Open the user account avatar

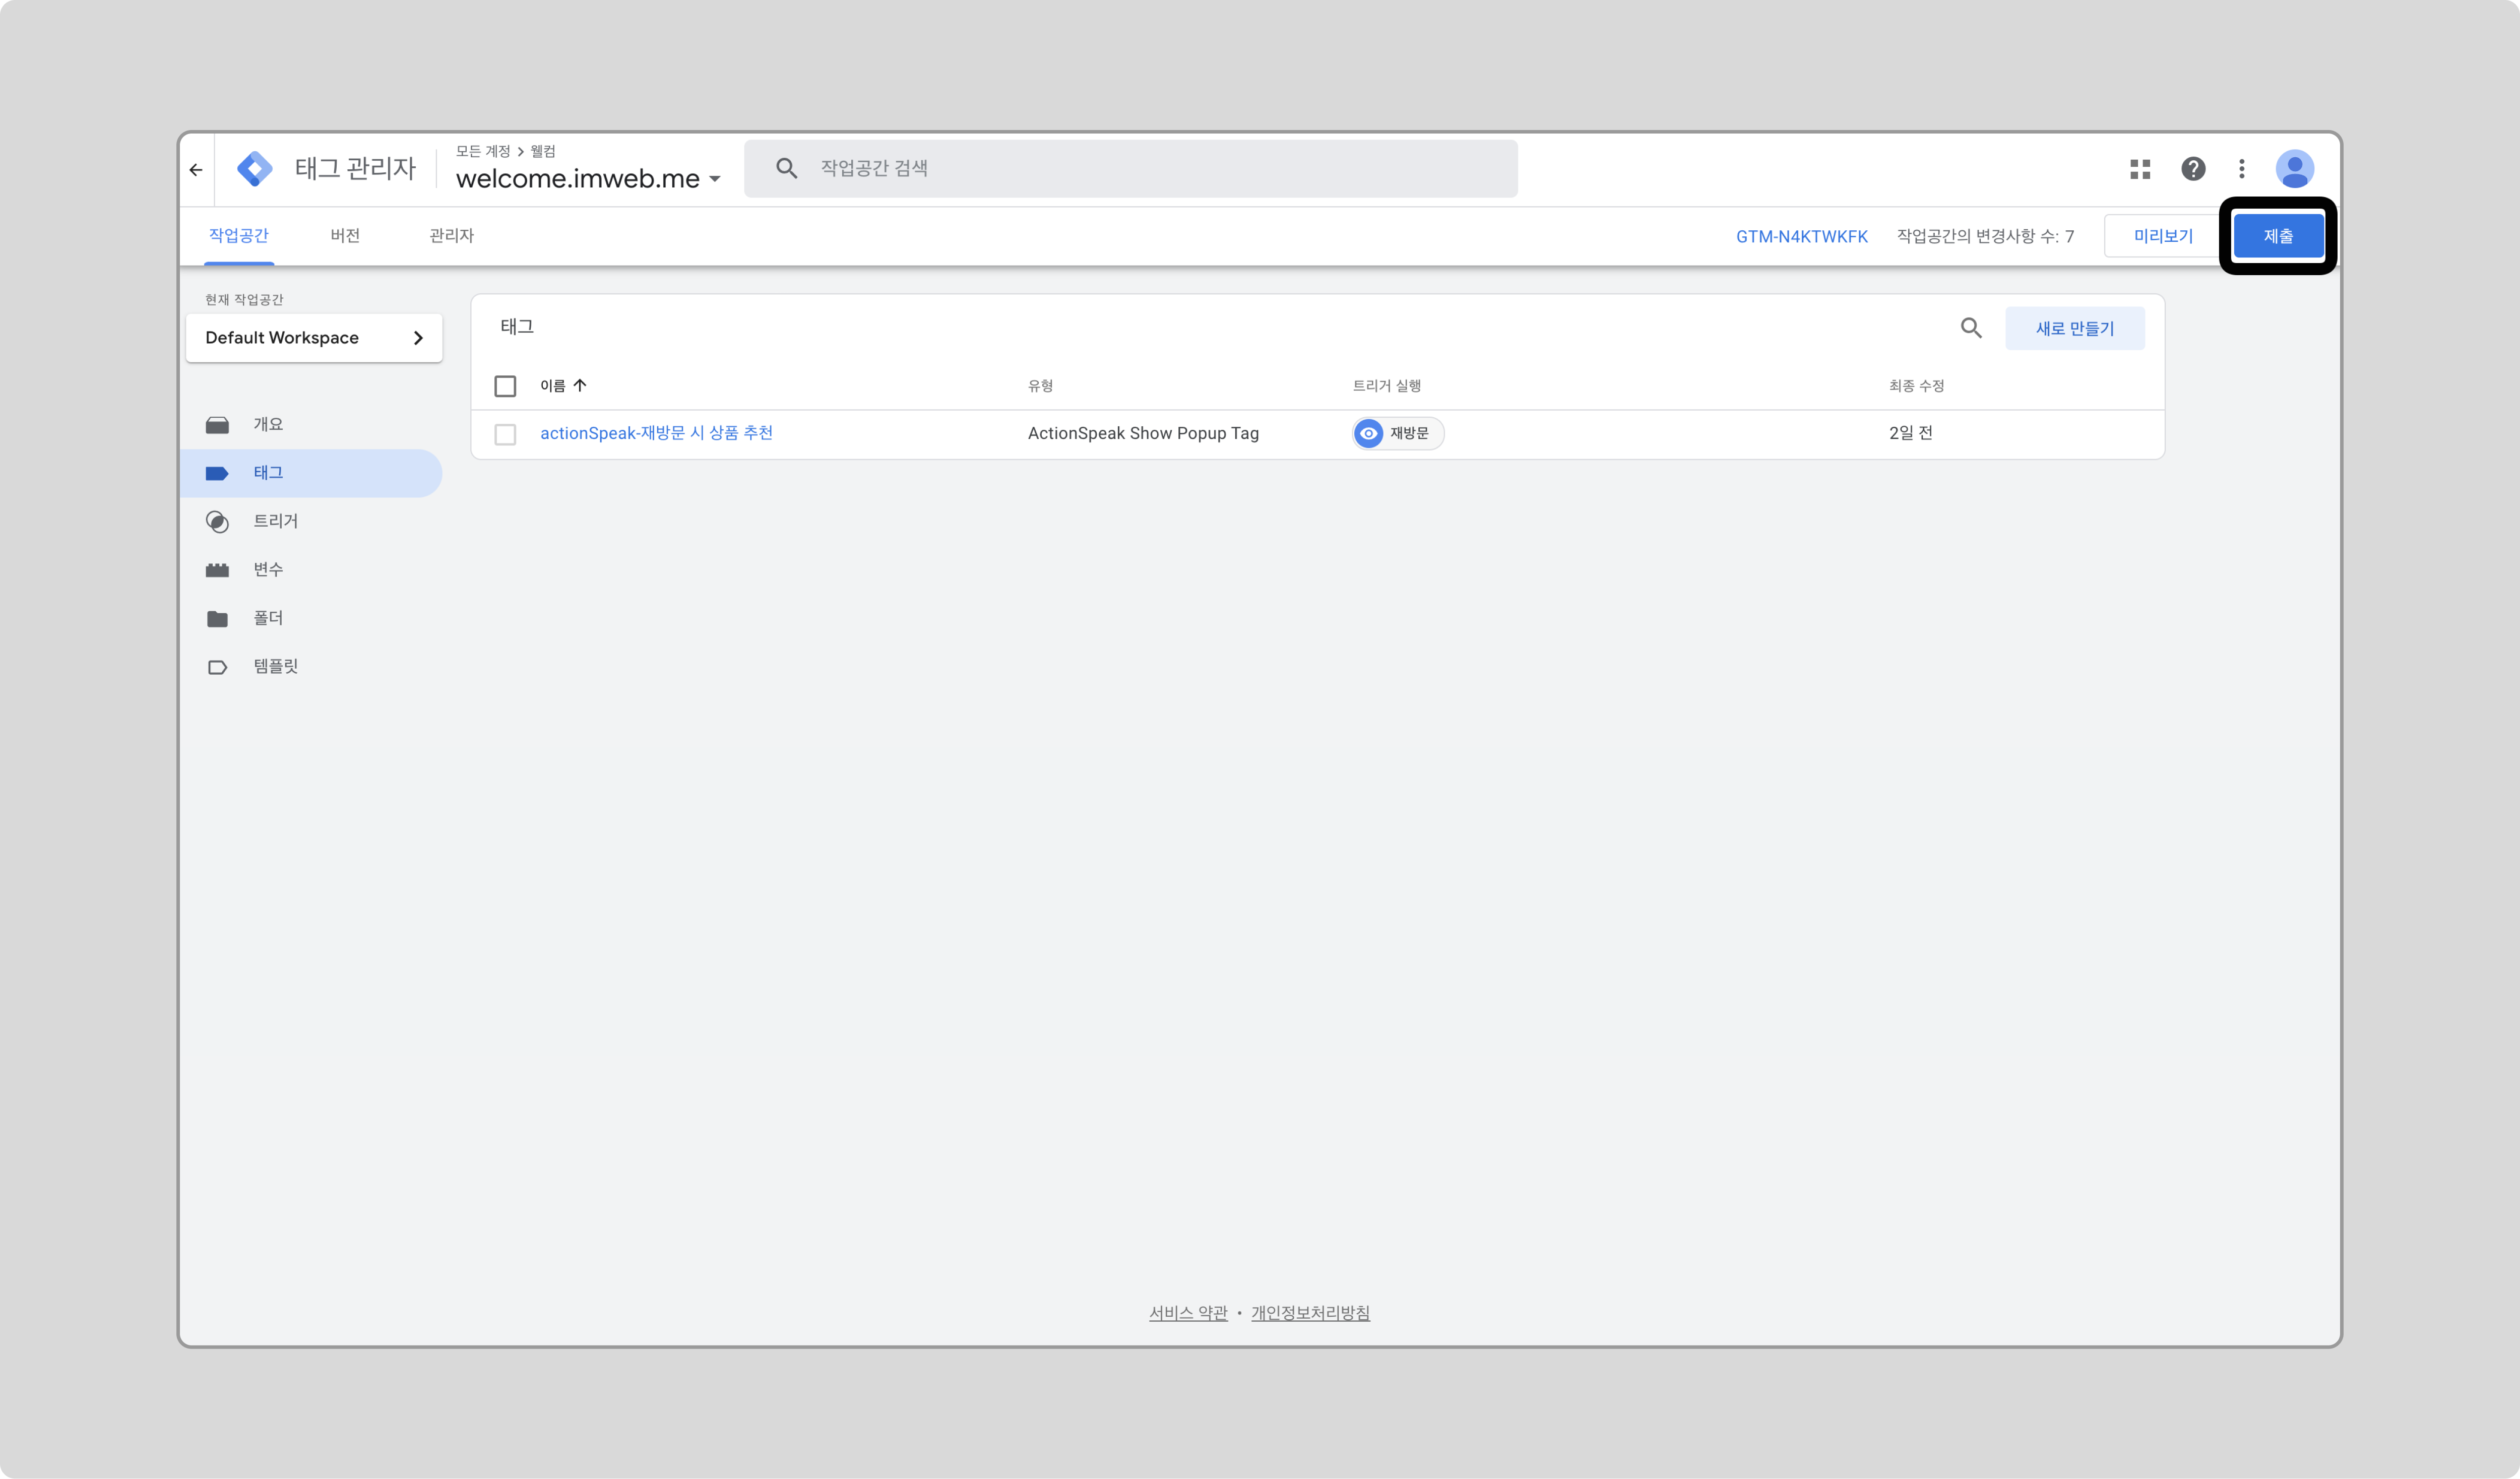pyautogui.click(x=2295, y=169)
